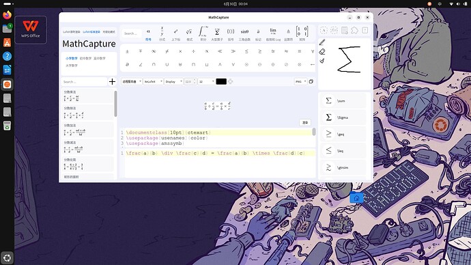Open Firefox from the dock
Screen dimensions: 471x265
7,15
